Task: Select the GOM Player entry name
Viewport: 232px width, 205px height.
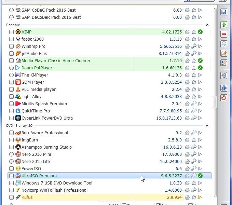Action: 33,82
